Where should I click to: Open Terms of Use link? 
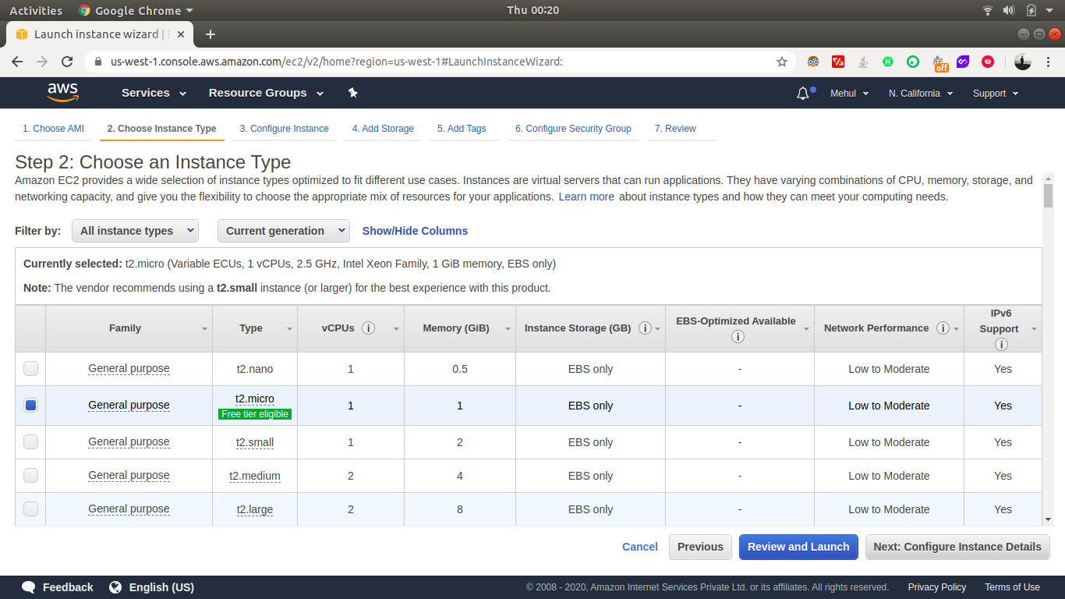(x=1012, y=587)
